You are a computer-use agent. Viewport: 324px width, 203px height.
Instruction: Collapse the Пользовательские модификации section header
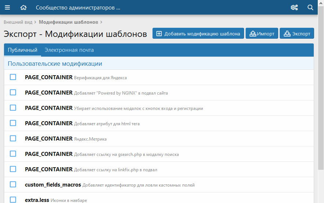click(x=55, y=64)
